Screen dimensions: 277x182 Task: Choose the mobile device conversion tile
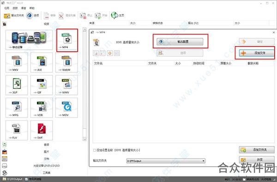click(x=29, y=40)
